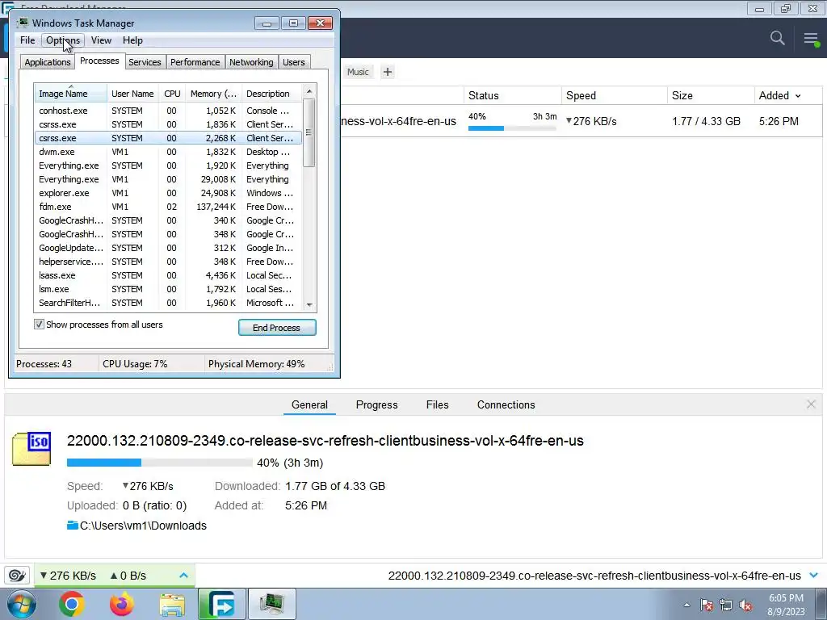Click muted volume tray icon
This screenshot has height=620, width=827.
tap(745, 605)
